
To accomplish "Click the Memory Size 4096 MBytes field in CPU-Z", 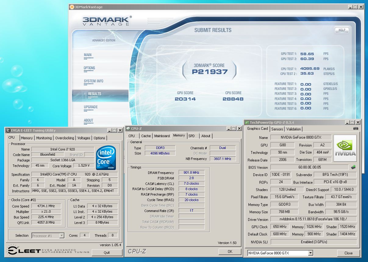I will click(x=160, y=153).
